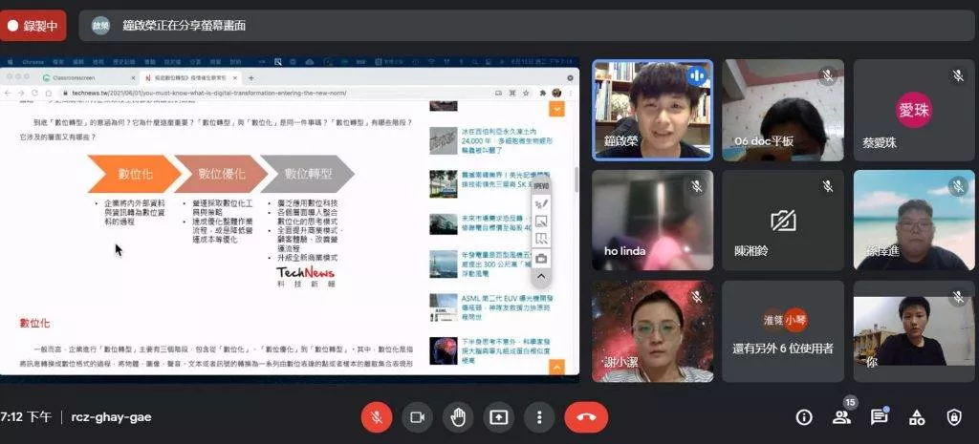The height and width of the screenshot is (444, 979).
Task: Select the IPEVO whiteboard tool
Action: pyautogui.click(x=541, y=238)
